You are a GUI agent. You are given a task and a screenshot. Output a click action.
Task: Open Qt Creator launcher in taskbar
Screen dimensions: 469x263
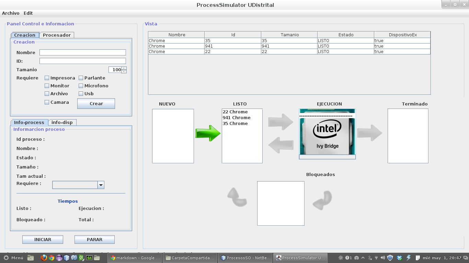click(x=82, y=258)
